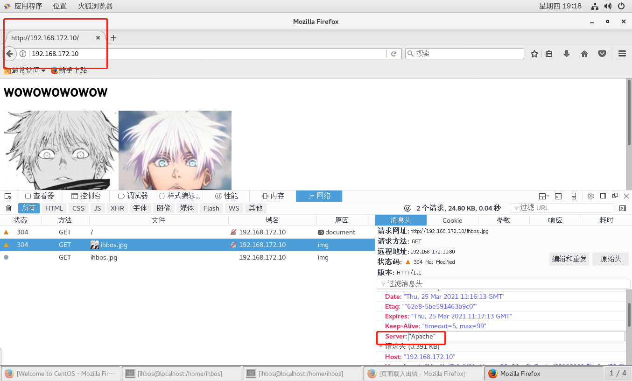Toggle the CSS request filter

click(78, 208)
